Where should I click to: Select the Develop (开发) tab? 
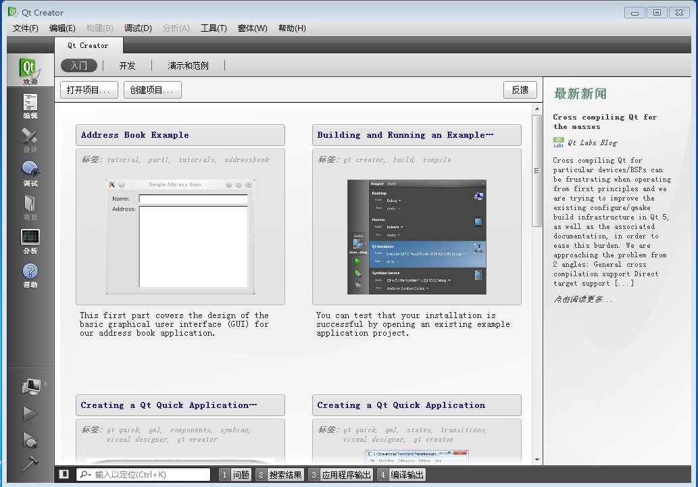coord(127,66)
